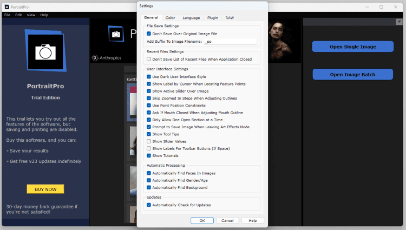Viewport: 406px width, 230px height.
Task: Maximize the PortraitPro window
Action: click(x=381, y=7)
